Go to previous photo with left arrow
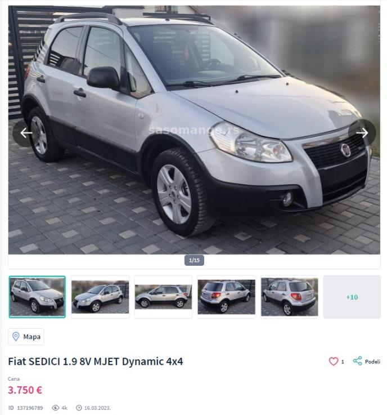 (x=26, y=133)
